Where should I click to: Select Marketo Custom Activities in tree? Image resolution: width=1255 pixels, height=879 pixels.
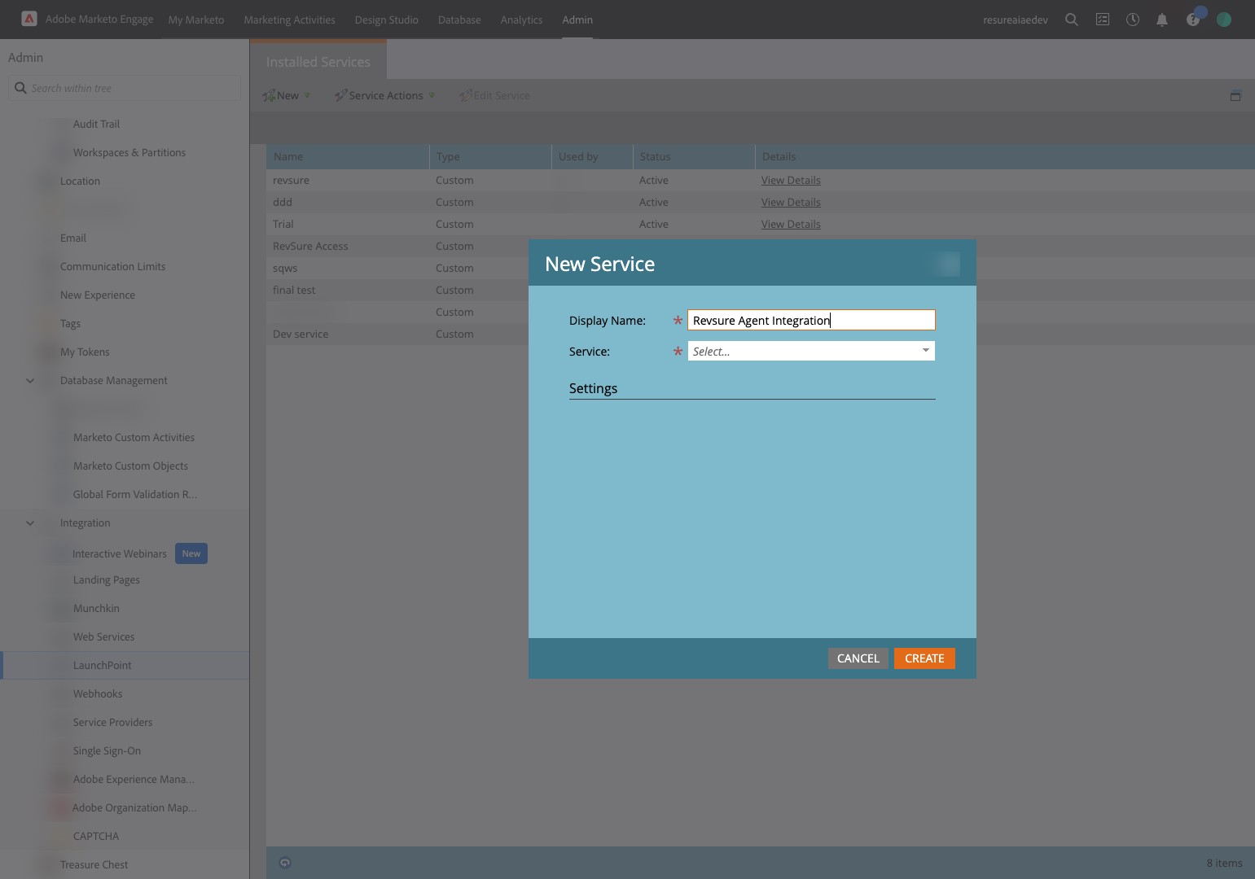[x=134, y=437]
